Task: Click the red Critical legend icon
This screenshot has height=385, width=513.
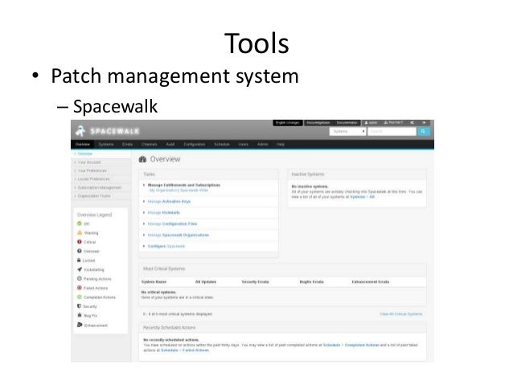Action: [79, 242]
